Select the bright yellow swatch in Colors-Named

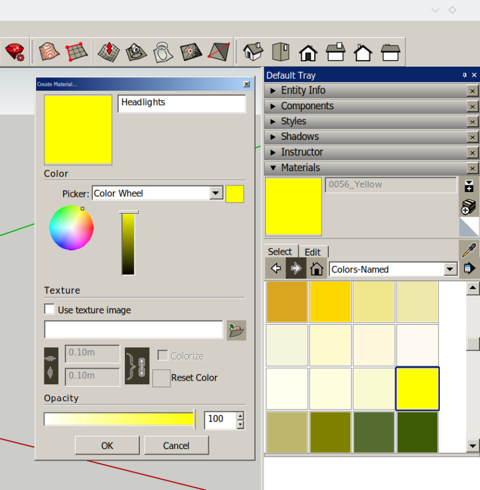417,388
